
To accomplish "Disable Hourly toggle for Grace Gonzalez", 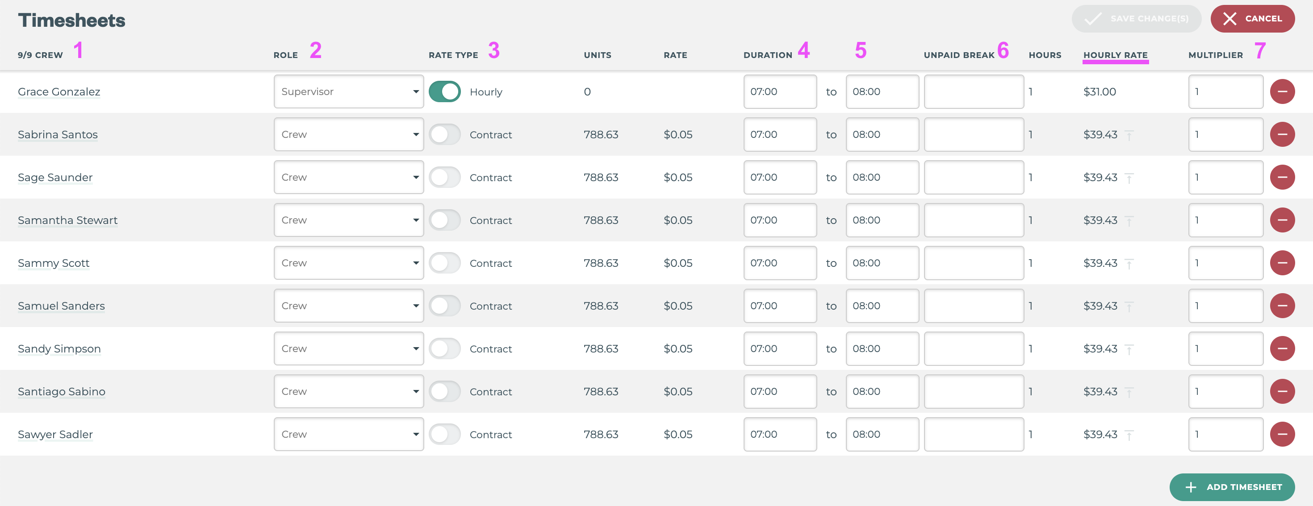I will (444, 91).
